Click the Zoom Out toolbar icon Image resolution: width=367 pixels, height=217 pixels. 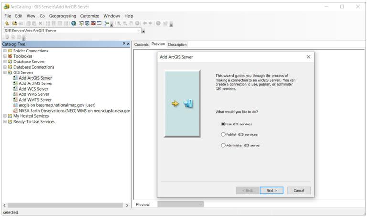coord(125,23)
